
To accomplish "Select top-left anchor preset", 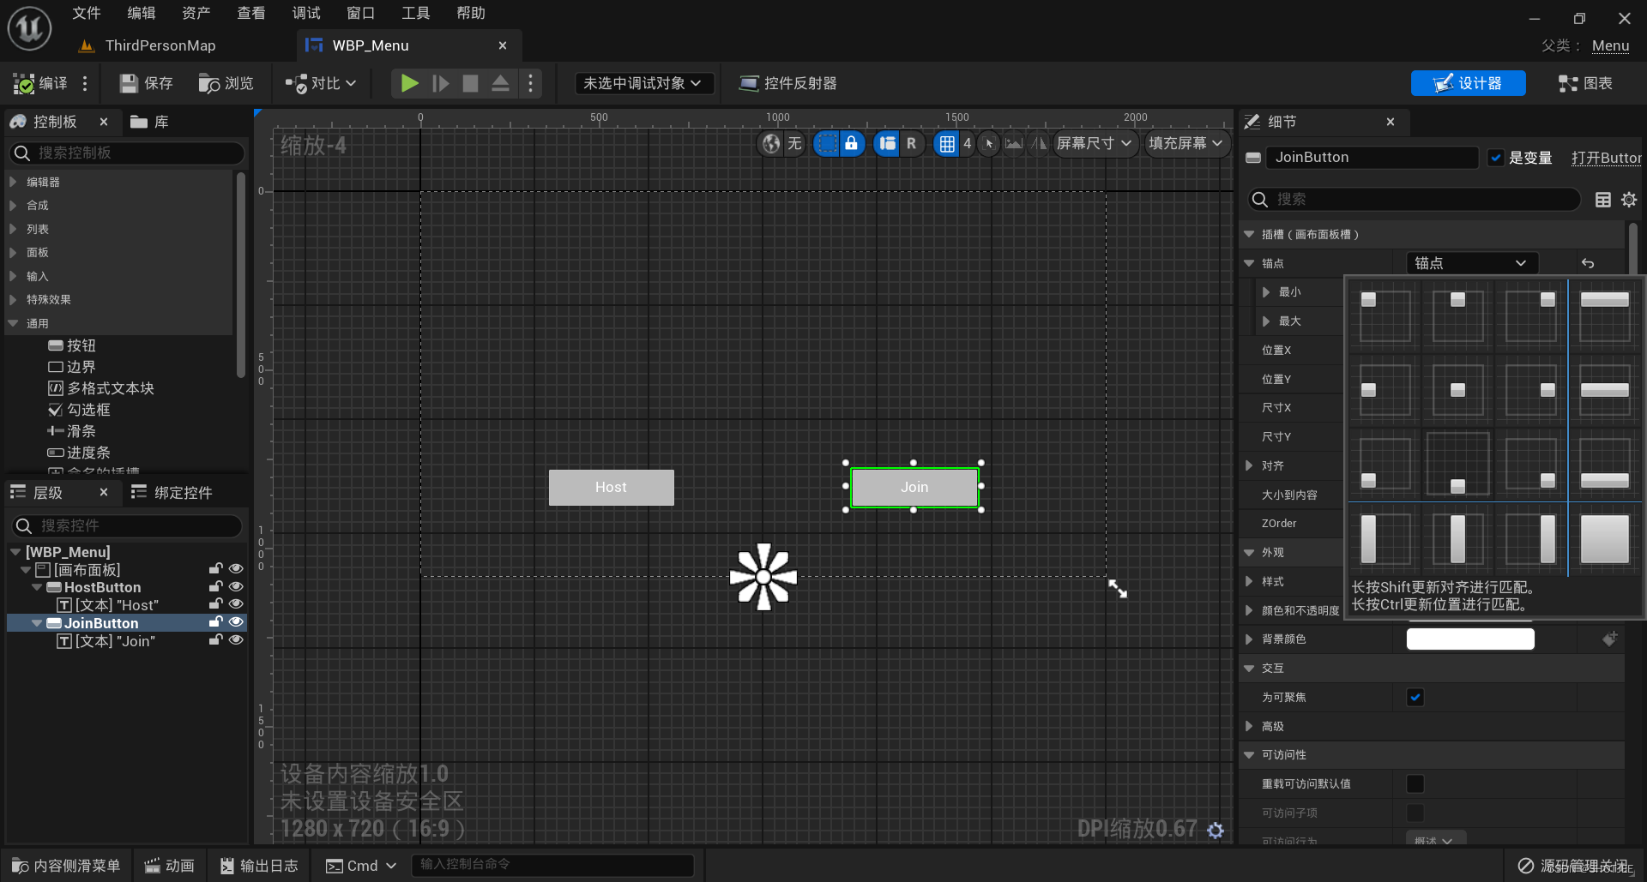I will (x=1385, y=316).
